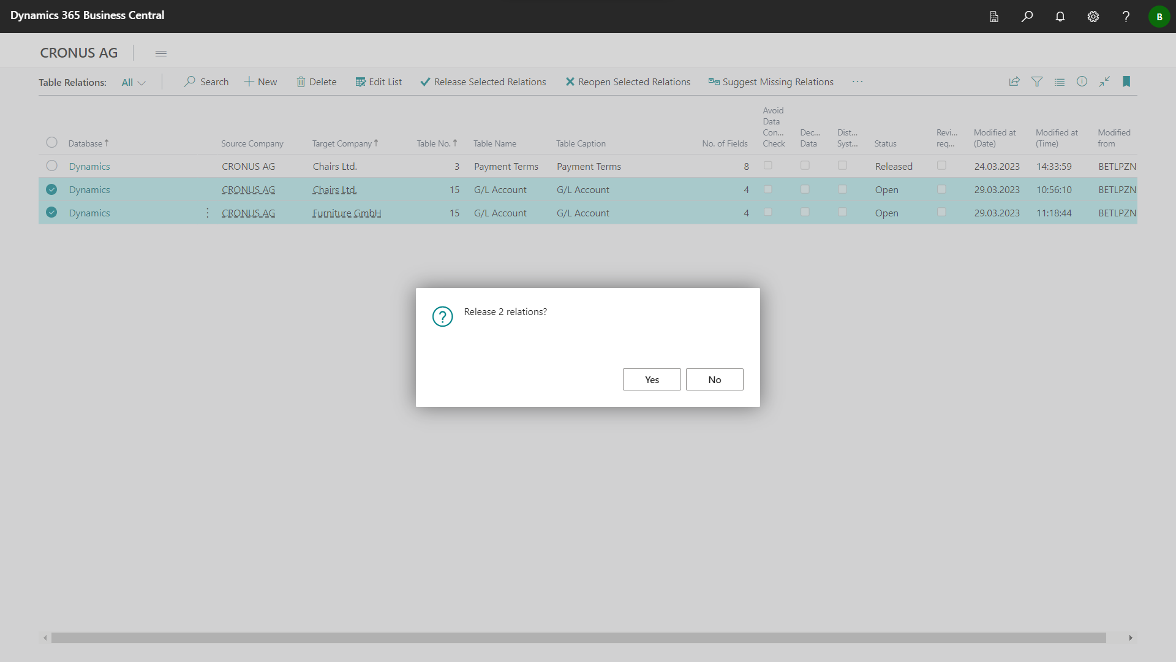1176x662 pixels.
Task: Bookmark this page
Action: point(1126,82)
